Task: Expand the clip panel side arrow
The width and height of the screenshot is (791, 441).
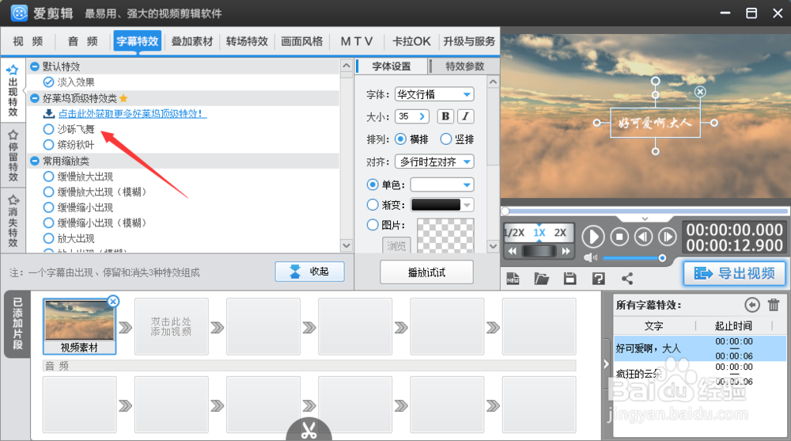Action: tap(607, 363)
